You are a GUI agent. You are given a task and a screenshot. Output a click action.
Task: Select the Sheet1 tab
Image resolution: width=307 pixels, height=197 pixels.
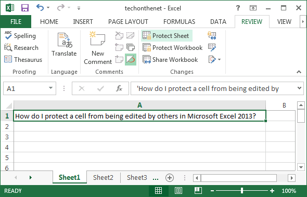70,177
